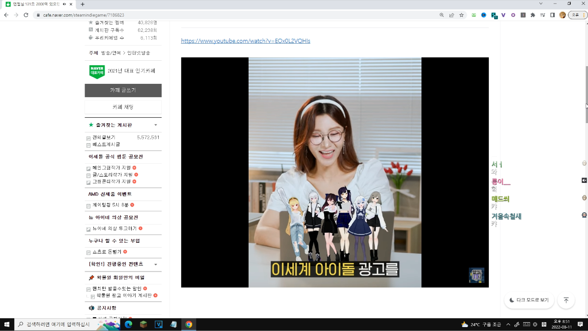This screenshot has width=588, height=331.
Task: Open the 뉴아이네 의상 투고하기 board
Action: pos(115,229)
